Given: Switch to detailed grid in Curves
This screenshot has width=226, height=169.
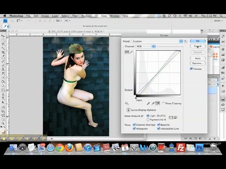Looking at the screenshot, I should (175, 117).
